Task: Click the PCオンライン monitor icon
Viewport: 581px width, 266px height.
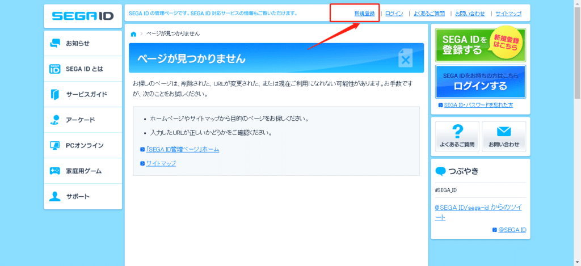Action: [55, 145]
